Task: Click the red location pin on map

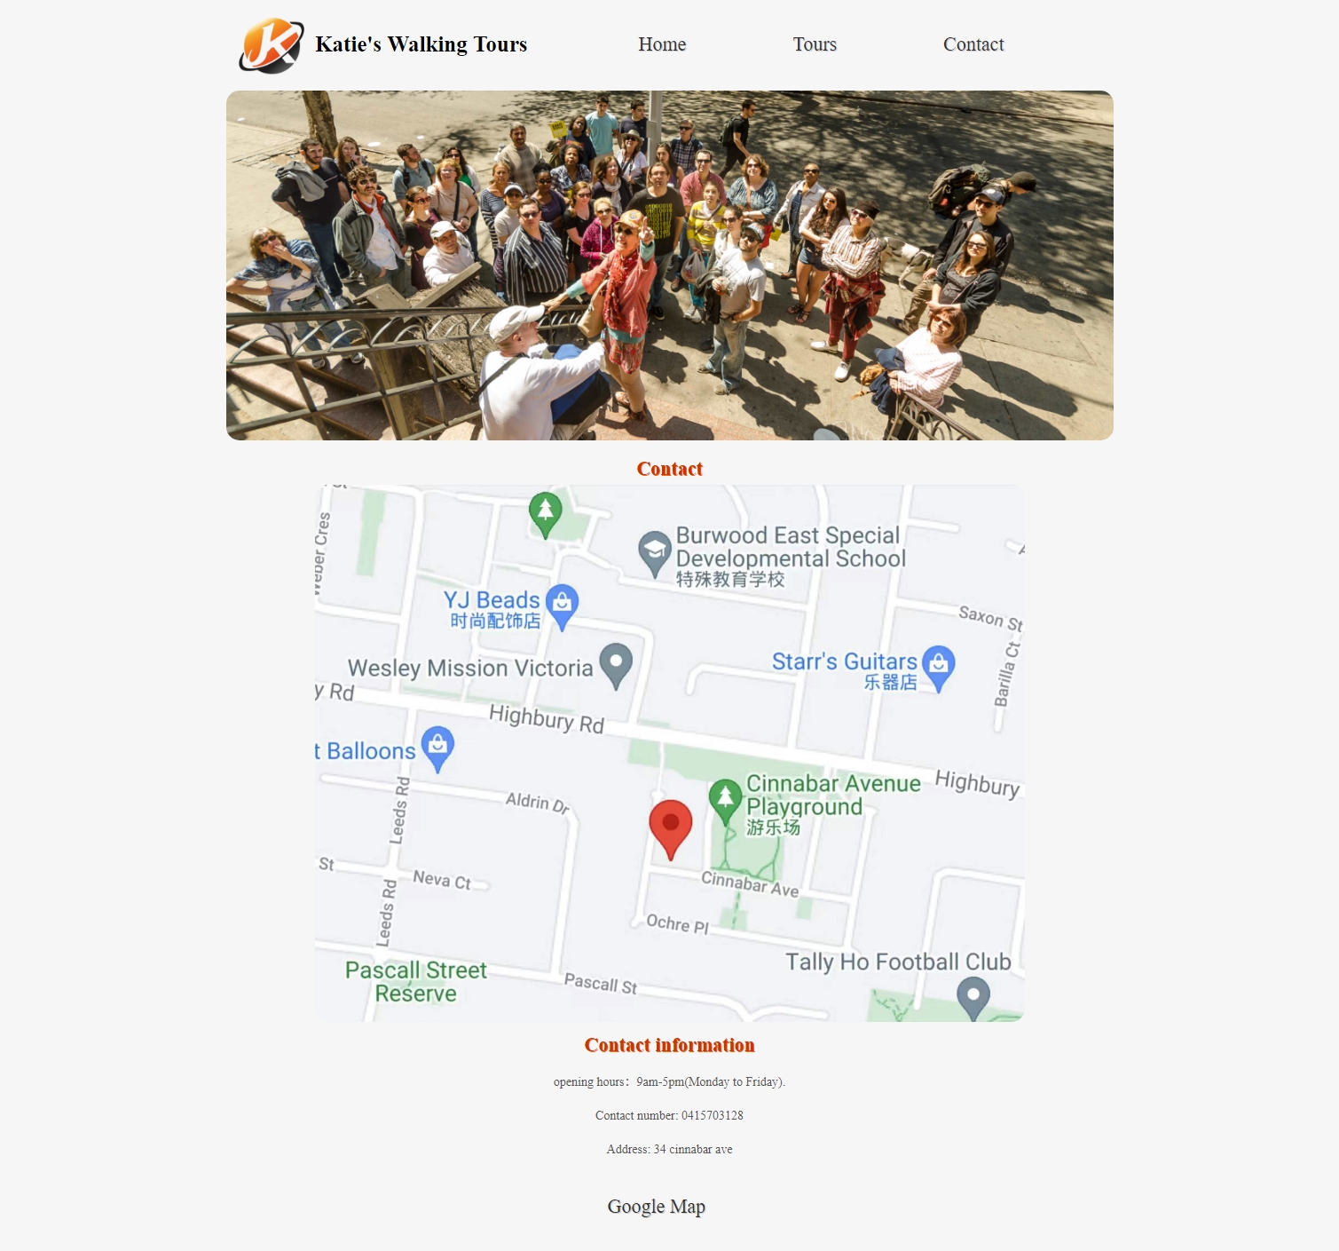Action: click(x=671, y=829)
